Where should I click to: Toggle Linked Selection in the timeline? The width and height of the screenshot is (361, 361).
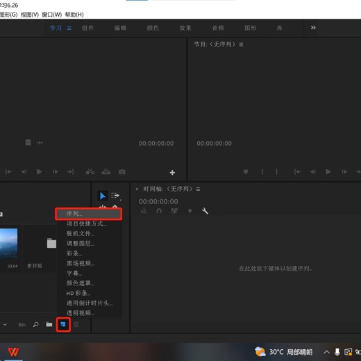174,211
